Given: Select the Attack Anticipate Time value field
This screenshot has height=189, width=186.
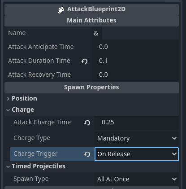Looking at the screenshot, I should pyautogui.click(x=135, y=47).
